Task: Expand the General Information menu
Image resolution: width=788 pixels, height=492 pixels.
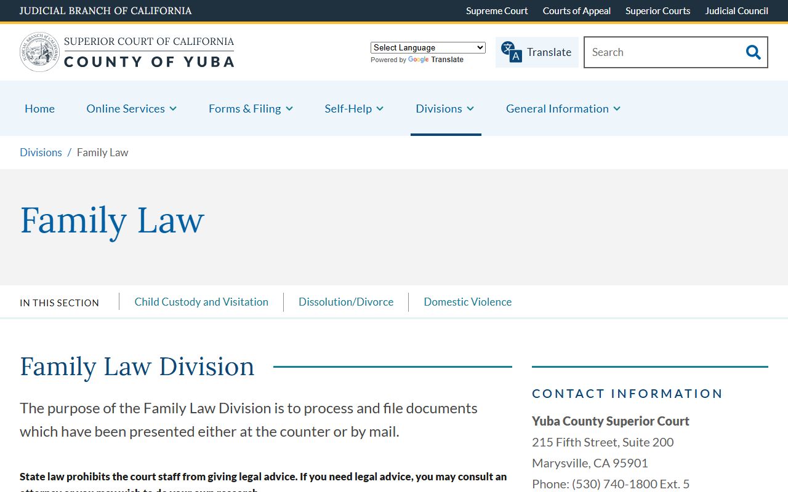Action: (x=563, y=108)
